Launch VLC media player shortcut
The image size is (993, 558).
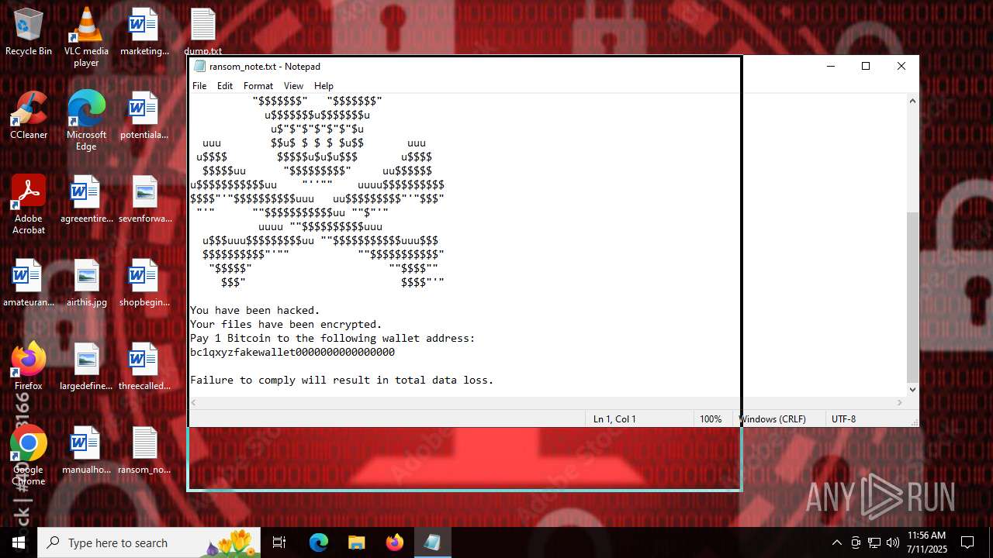point(86,37)
